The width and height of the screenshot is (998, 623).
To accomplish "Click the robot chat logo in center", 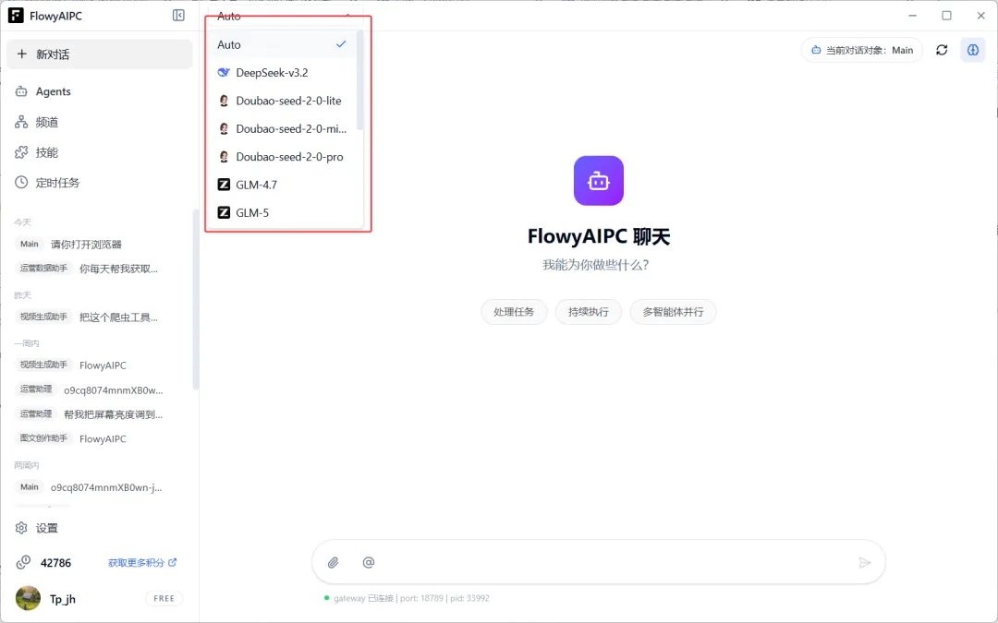I will pos(598,181).
